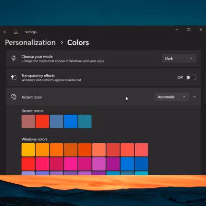Click the Transparency effects label
The image size is (206, 206).
pyautogui.click(x=38, y=76)
